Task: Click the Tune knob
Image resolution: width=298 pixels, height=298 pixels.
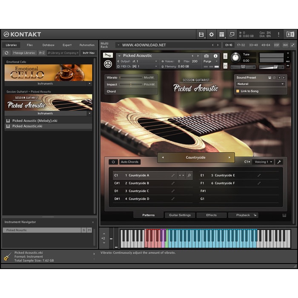Action: 235,57
